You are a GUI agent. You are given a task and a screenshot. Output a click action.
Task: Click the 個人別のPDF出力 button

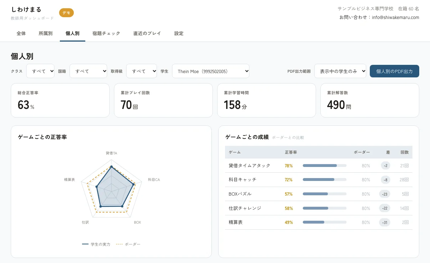[x=395, y=71]
